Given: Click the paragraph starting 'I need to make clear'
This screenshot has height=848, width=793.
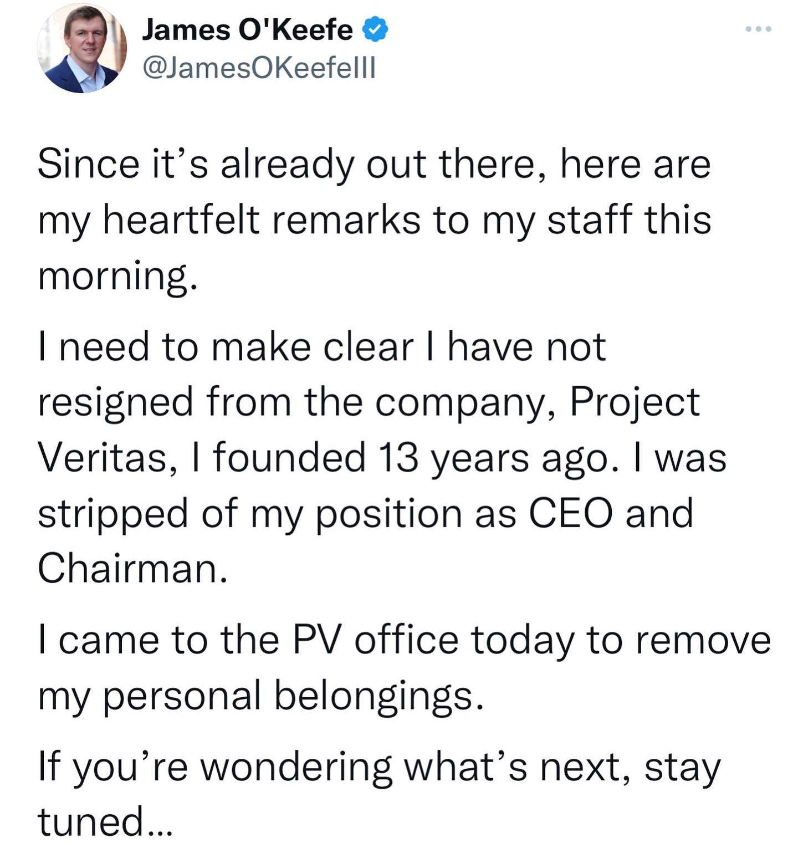Looking at the screenshot, I should click(382, 458).
